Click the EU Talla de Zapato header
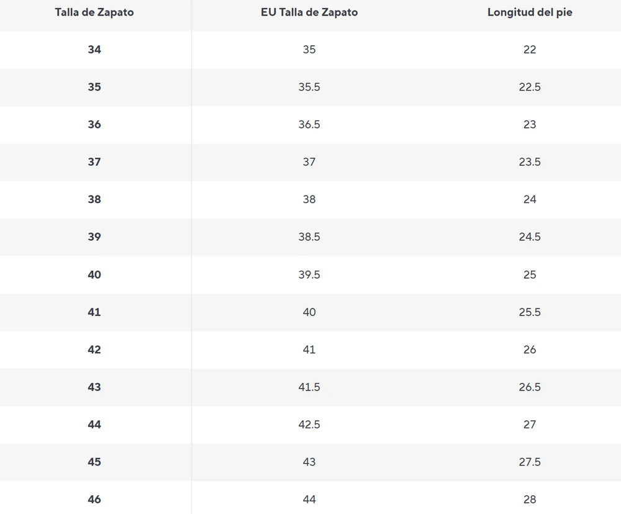The height and width of the screenshot is (514, 621). (309, 12)
